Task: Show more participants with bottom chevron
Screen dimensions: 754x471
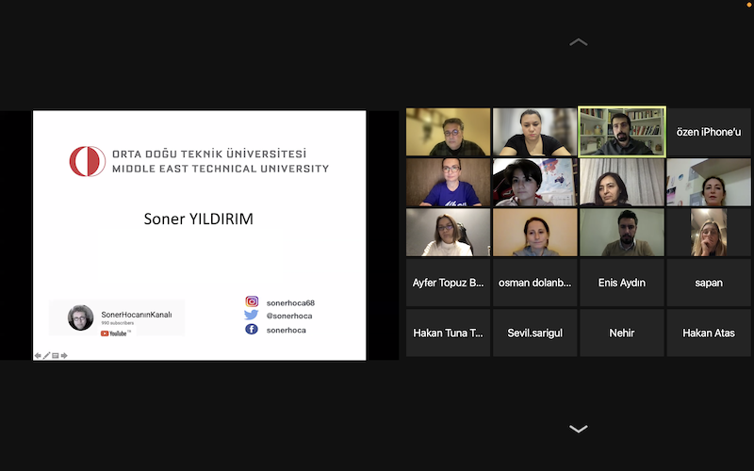Action: point(579,429)
